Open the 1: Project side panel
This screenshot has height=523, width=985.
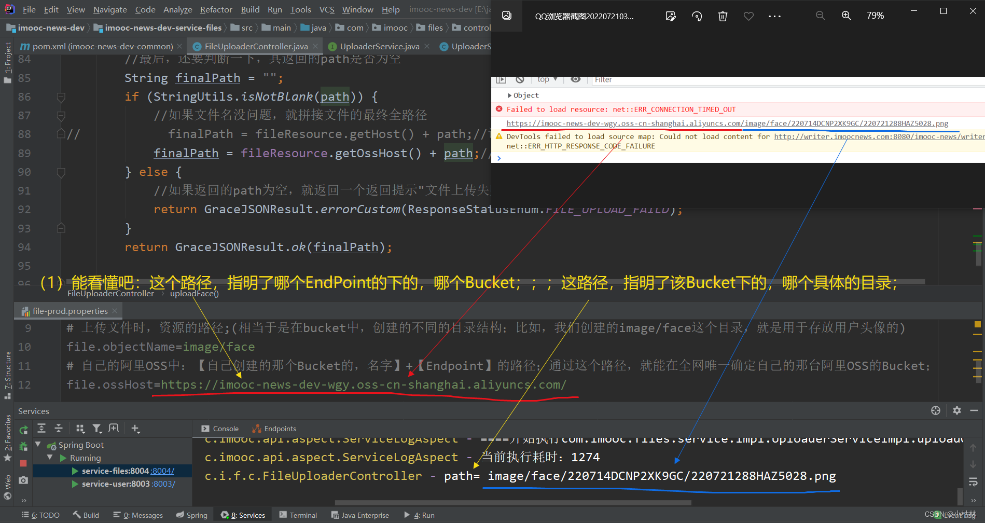(7, 62)
